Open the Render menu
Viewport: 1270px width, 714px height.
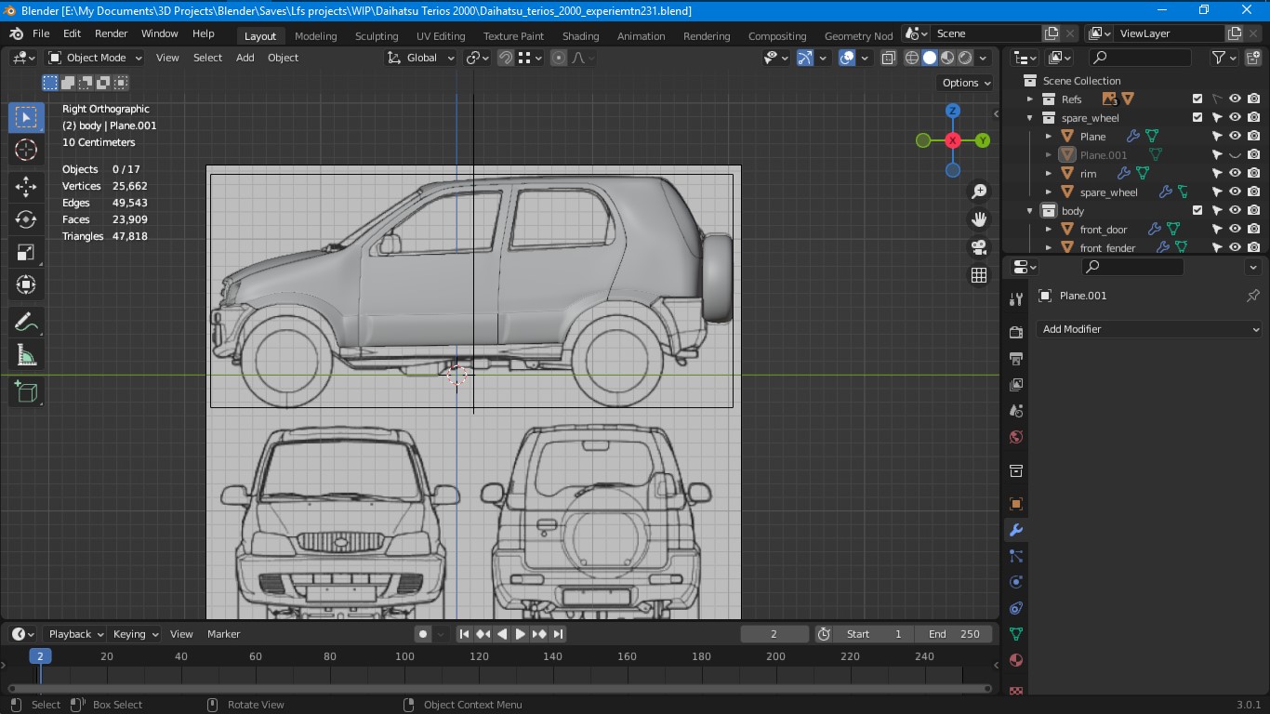click(x=111, y=33)
